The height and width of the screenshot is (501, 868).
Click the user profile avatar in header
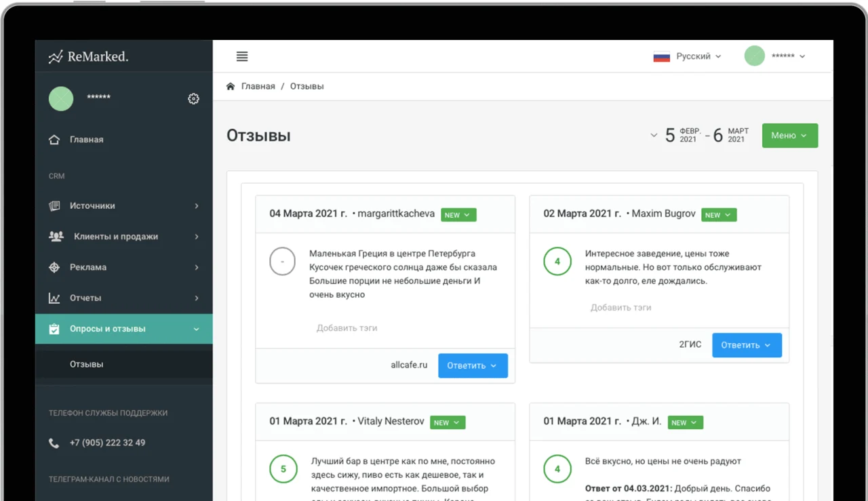(x=754, y=56)
